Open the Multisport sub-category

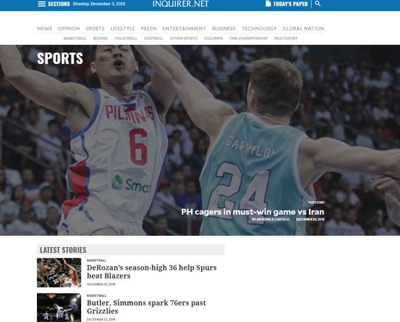[x=286, y=38]
